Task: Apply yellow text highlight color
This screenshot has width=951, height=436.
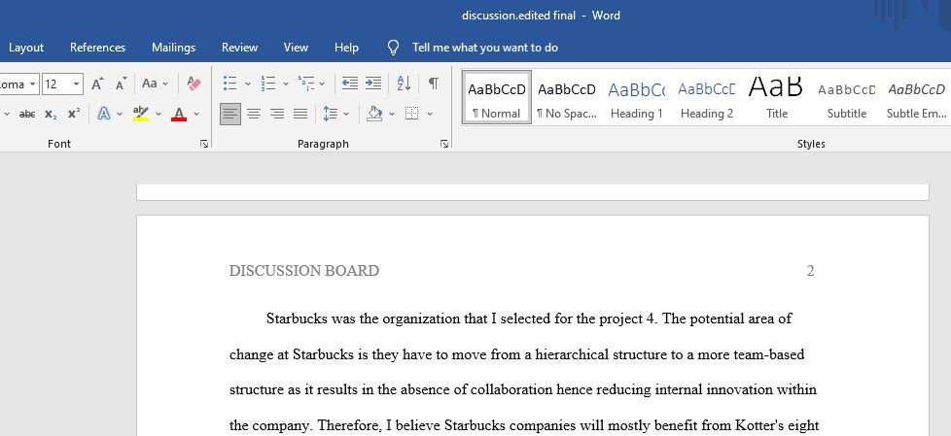Action: (141, 114)
